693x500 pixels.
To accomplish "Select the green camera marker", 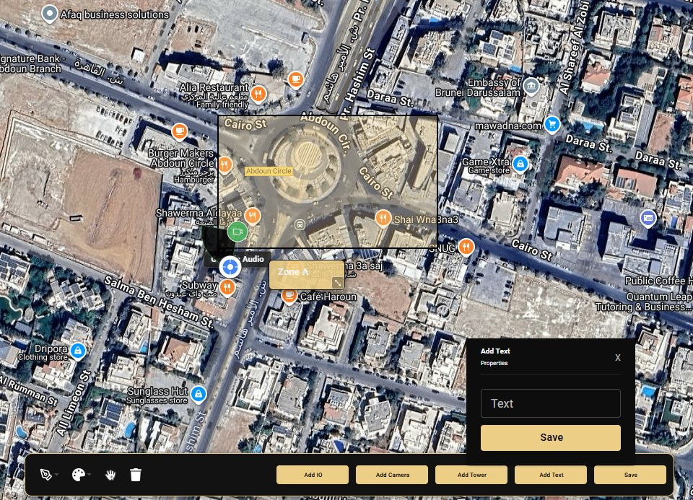I will [237, 232].
